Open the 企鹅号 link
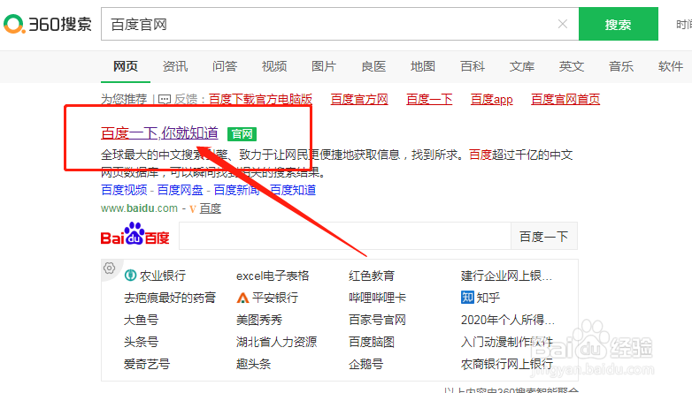This screenshot has height=393, width=692. (365, 364)
